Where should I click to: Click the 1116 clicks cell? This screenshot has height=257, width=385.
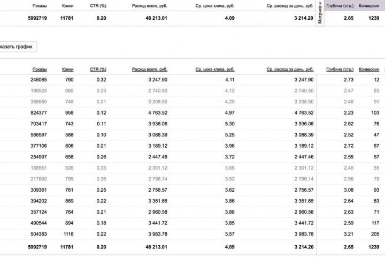(68, 234)
